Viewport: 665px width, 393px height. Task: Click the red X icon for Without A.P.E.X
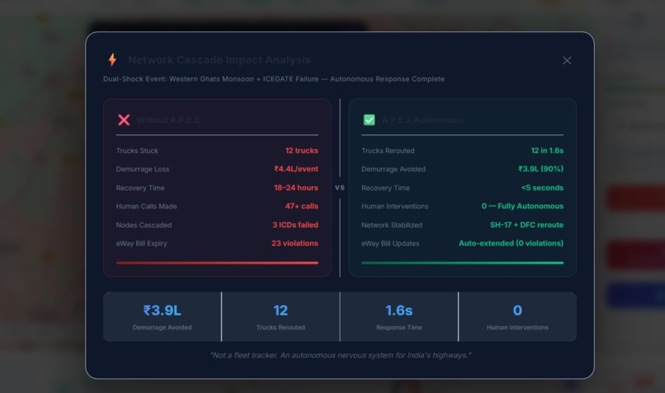pyautogui.click(x=124, y=119)
